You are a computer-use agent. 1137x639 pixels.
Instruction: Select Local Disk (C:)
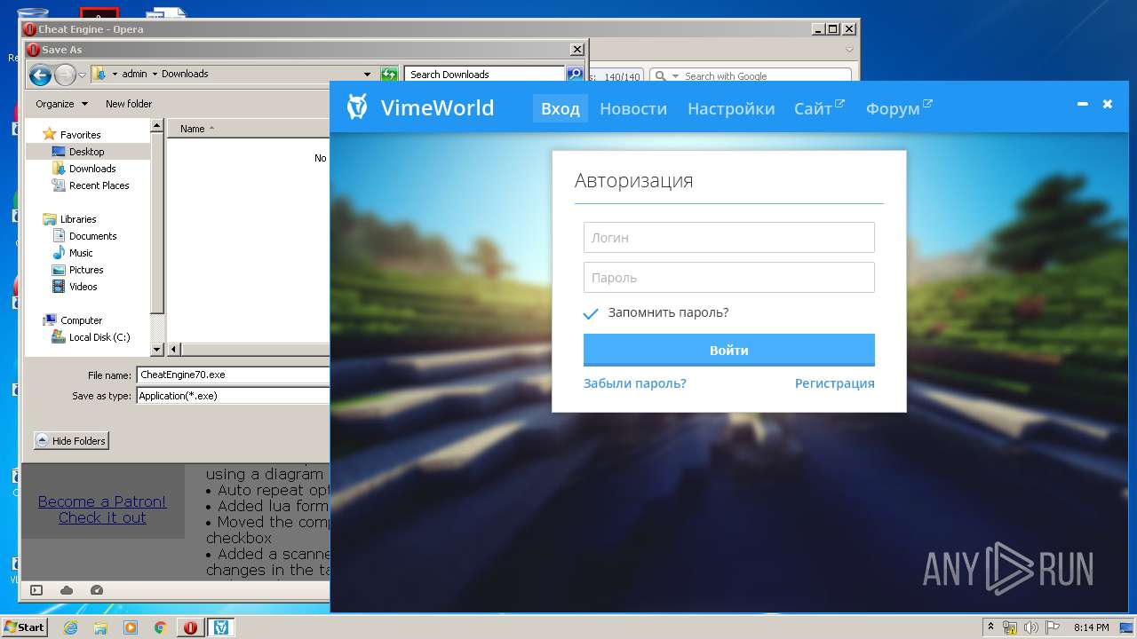click(91, 337)
